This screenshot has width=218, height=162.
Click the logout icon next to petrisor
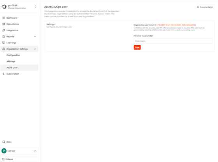35,151
